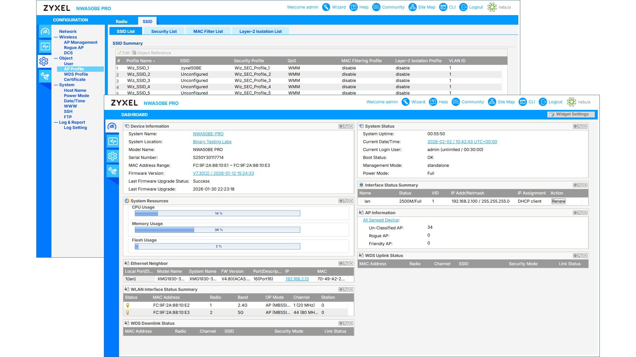Open the Help icon
Screen dimensions: 636x357
[x=433, y=102]
